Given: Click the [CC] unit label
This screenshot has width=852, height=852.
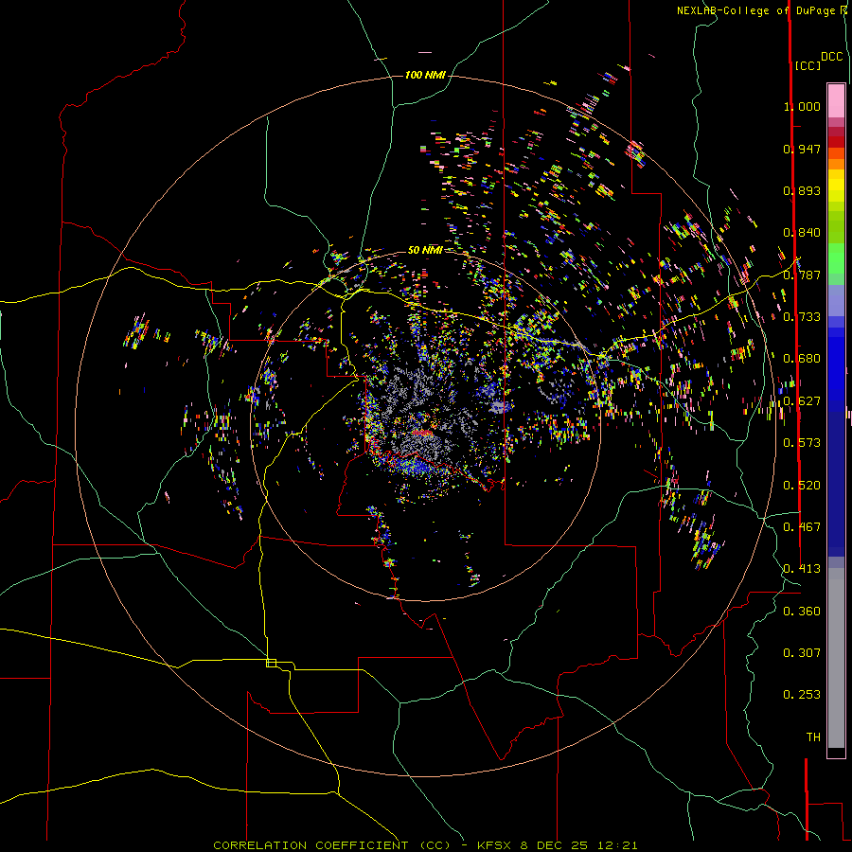Looking at the screenshot, I should pyautogui.click(x=808, y=65).
